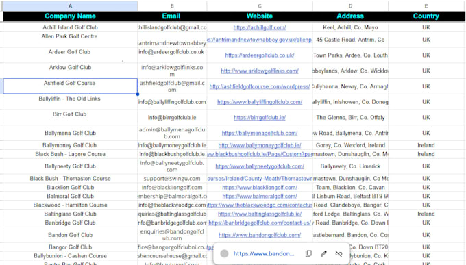This screenshot has width=466, height=265.
Task: Select the Blacklion Golf Club cell
Action: (70, 188)
